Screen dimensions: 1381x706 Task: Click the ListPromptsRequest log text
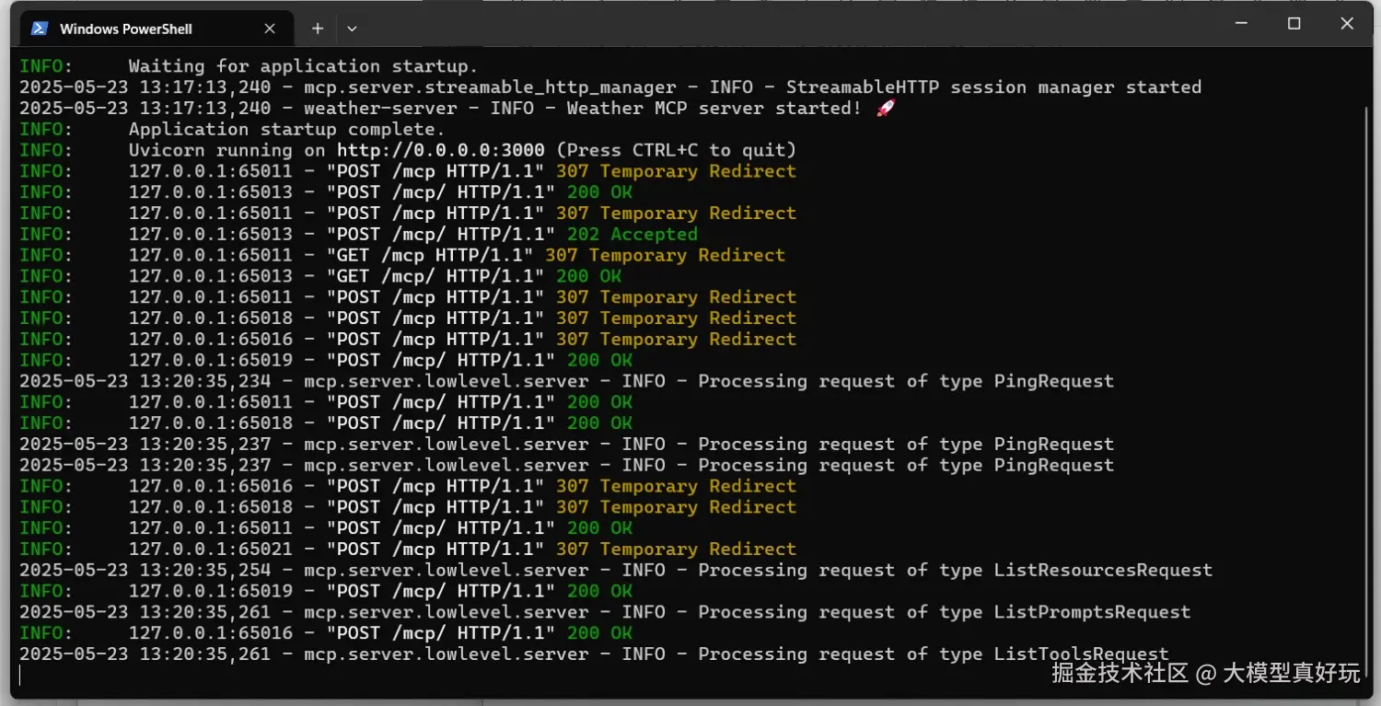pos(1092,612)
